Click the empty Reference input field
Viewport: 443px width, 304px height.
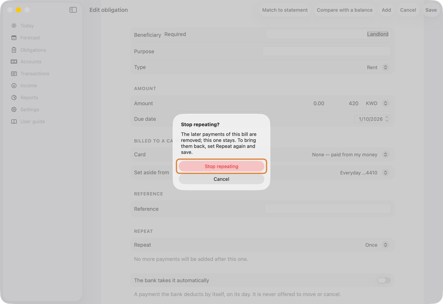pyautogui.click(x=328, y=209)
